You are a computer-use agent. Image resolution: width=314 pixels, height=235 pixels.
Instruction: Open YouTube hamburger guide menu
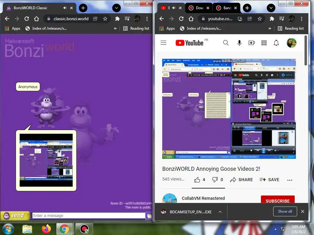(163, 43)
